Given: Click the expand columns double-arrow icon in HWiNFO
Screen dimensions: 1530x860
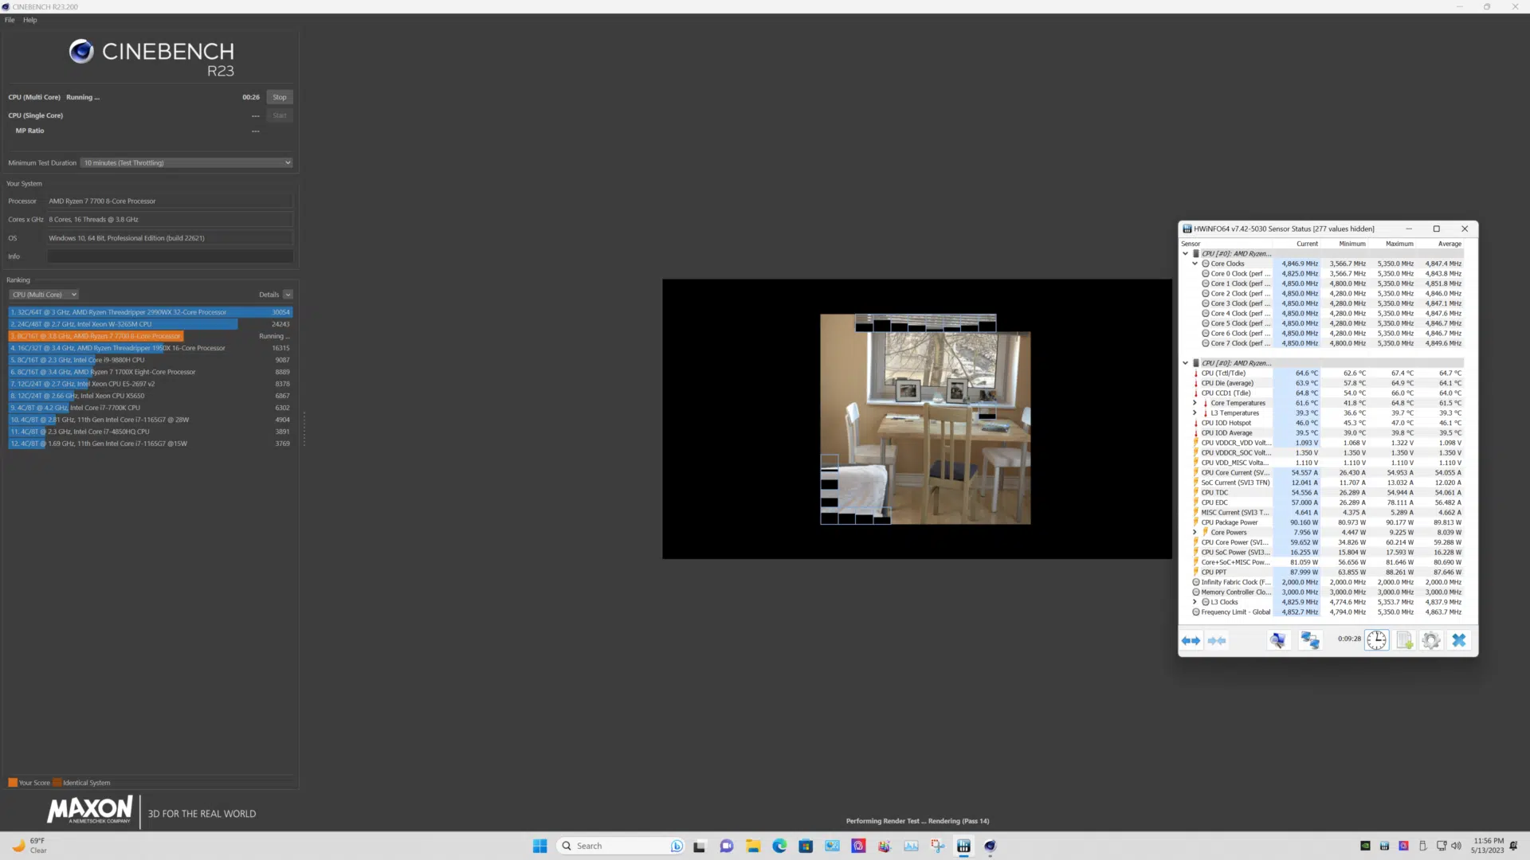Looking at the screenshot, I should (1191, 640).
